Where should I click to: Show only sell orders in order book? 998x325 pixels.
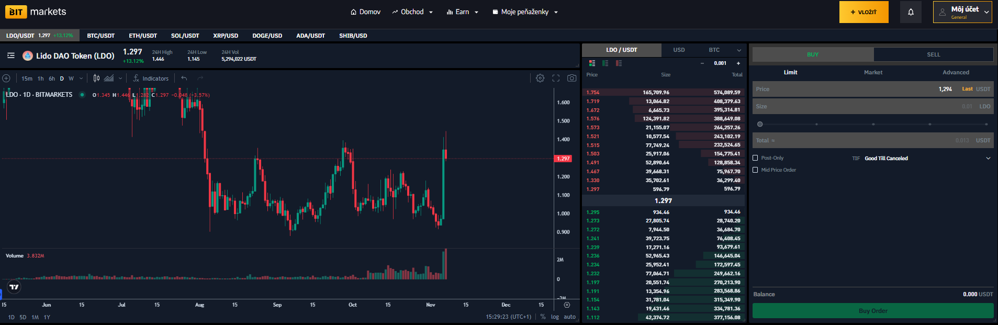(619, 63)
